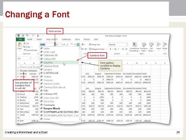Image resolution: width=186 pixels, height=140 pixels.
Task: Click the Font name box showing Calibri
Action: 47,45
